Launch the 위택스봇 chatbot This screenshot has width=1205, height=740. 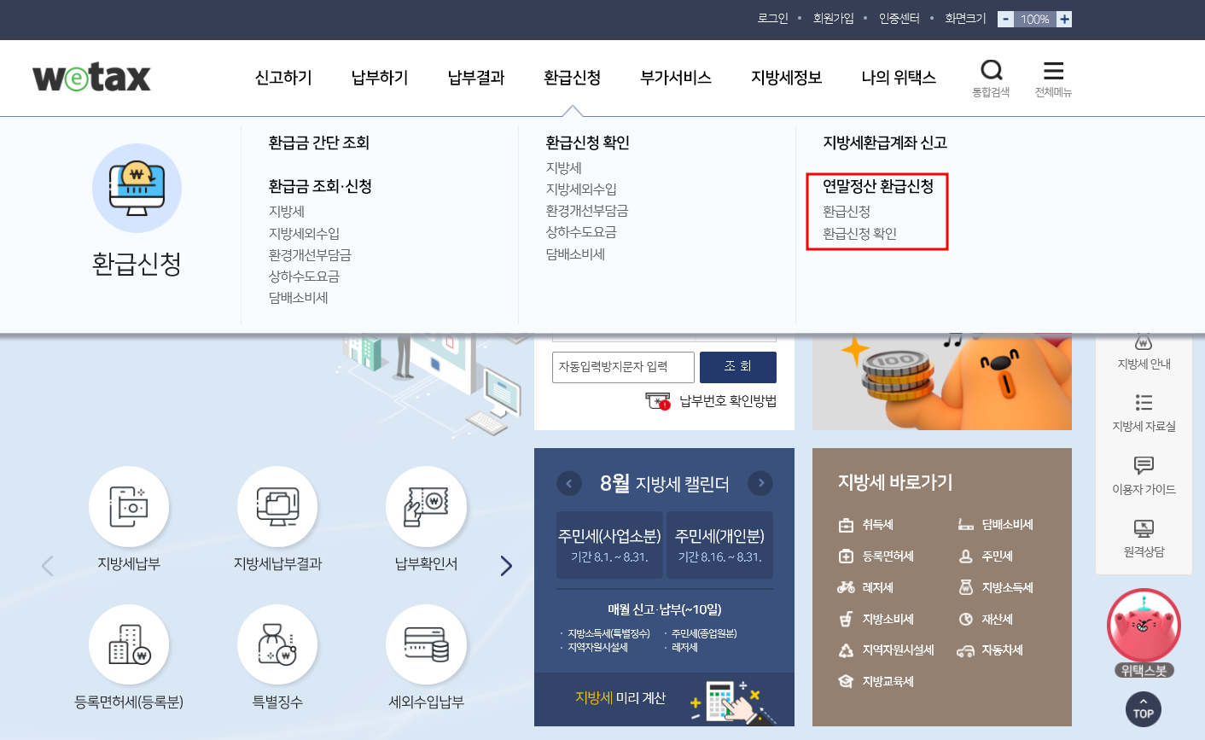(x=1144, y=632)
